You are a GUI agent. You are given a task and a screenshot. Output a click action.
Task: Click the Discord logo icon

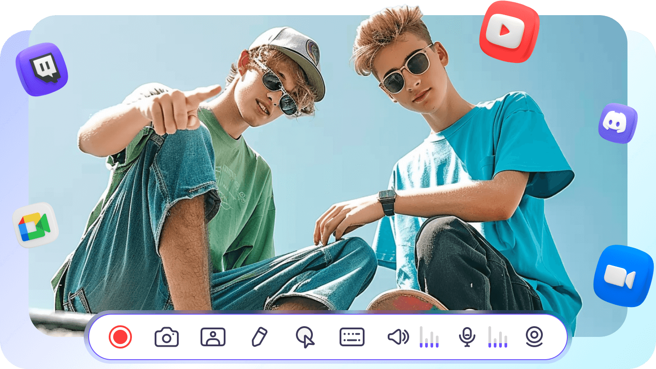618,123
